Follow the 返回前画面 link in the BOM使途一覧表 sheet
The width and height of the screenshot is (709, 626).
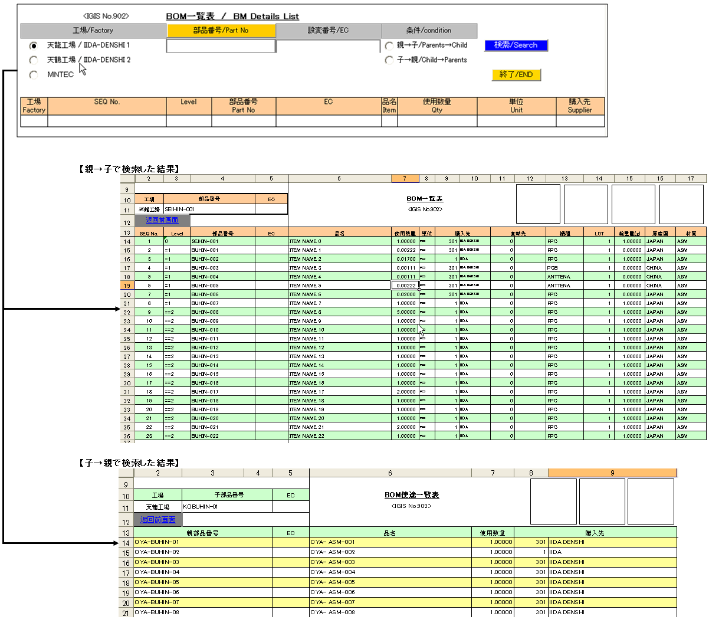click(158, 520)
